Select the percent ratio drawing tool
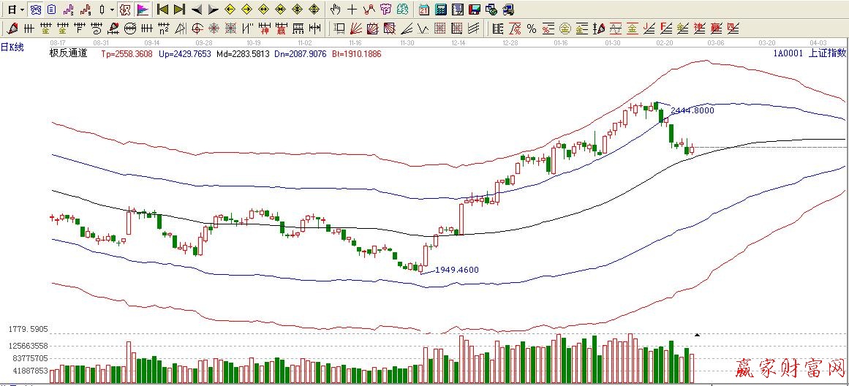 (532, 29)
